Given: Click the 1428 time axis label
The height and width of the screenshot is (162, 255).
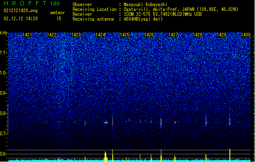Looking at the screenshot, I should pyautogui.click(x=197, y=35).
